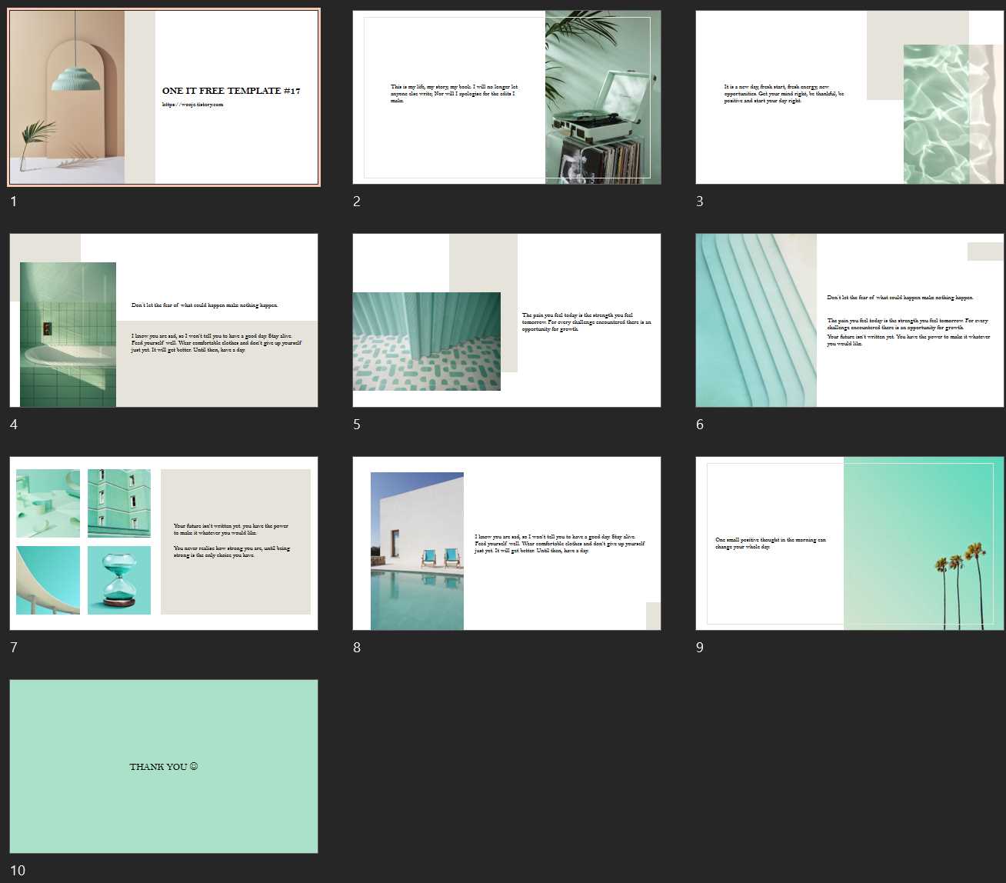Select slide 6 with curved mint stripes
The height and width of the screenshot is (883, 1006).
click(850, 321)
